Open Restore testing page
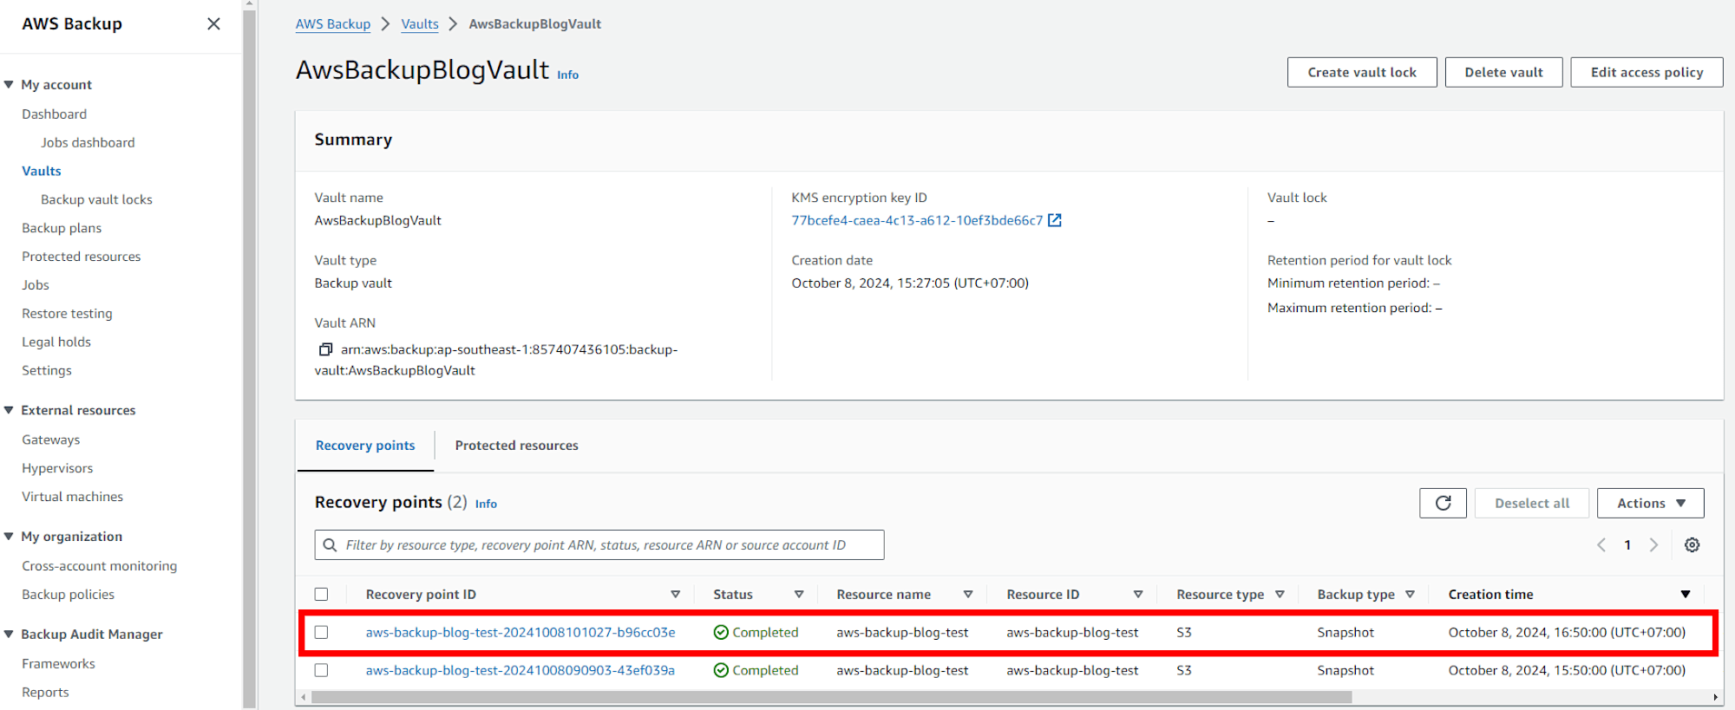The image size is (1735, 710). [67, 314]
